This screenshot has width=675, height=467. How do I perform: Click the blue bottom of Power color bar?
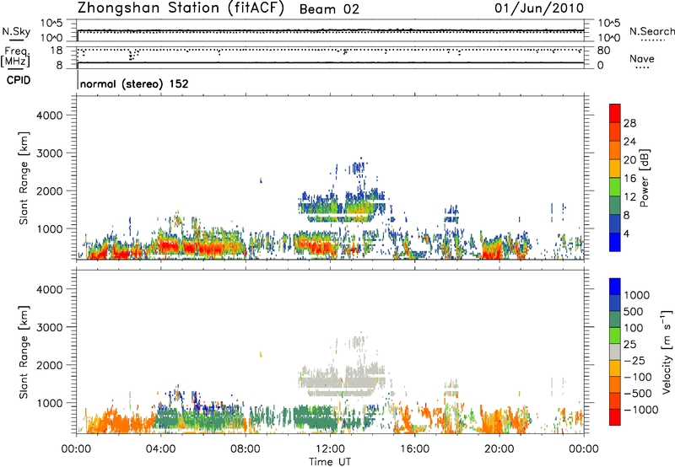point(615,243)
